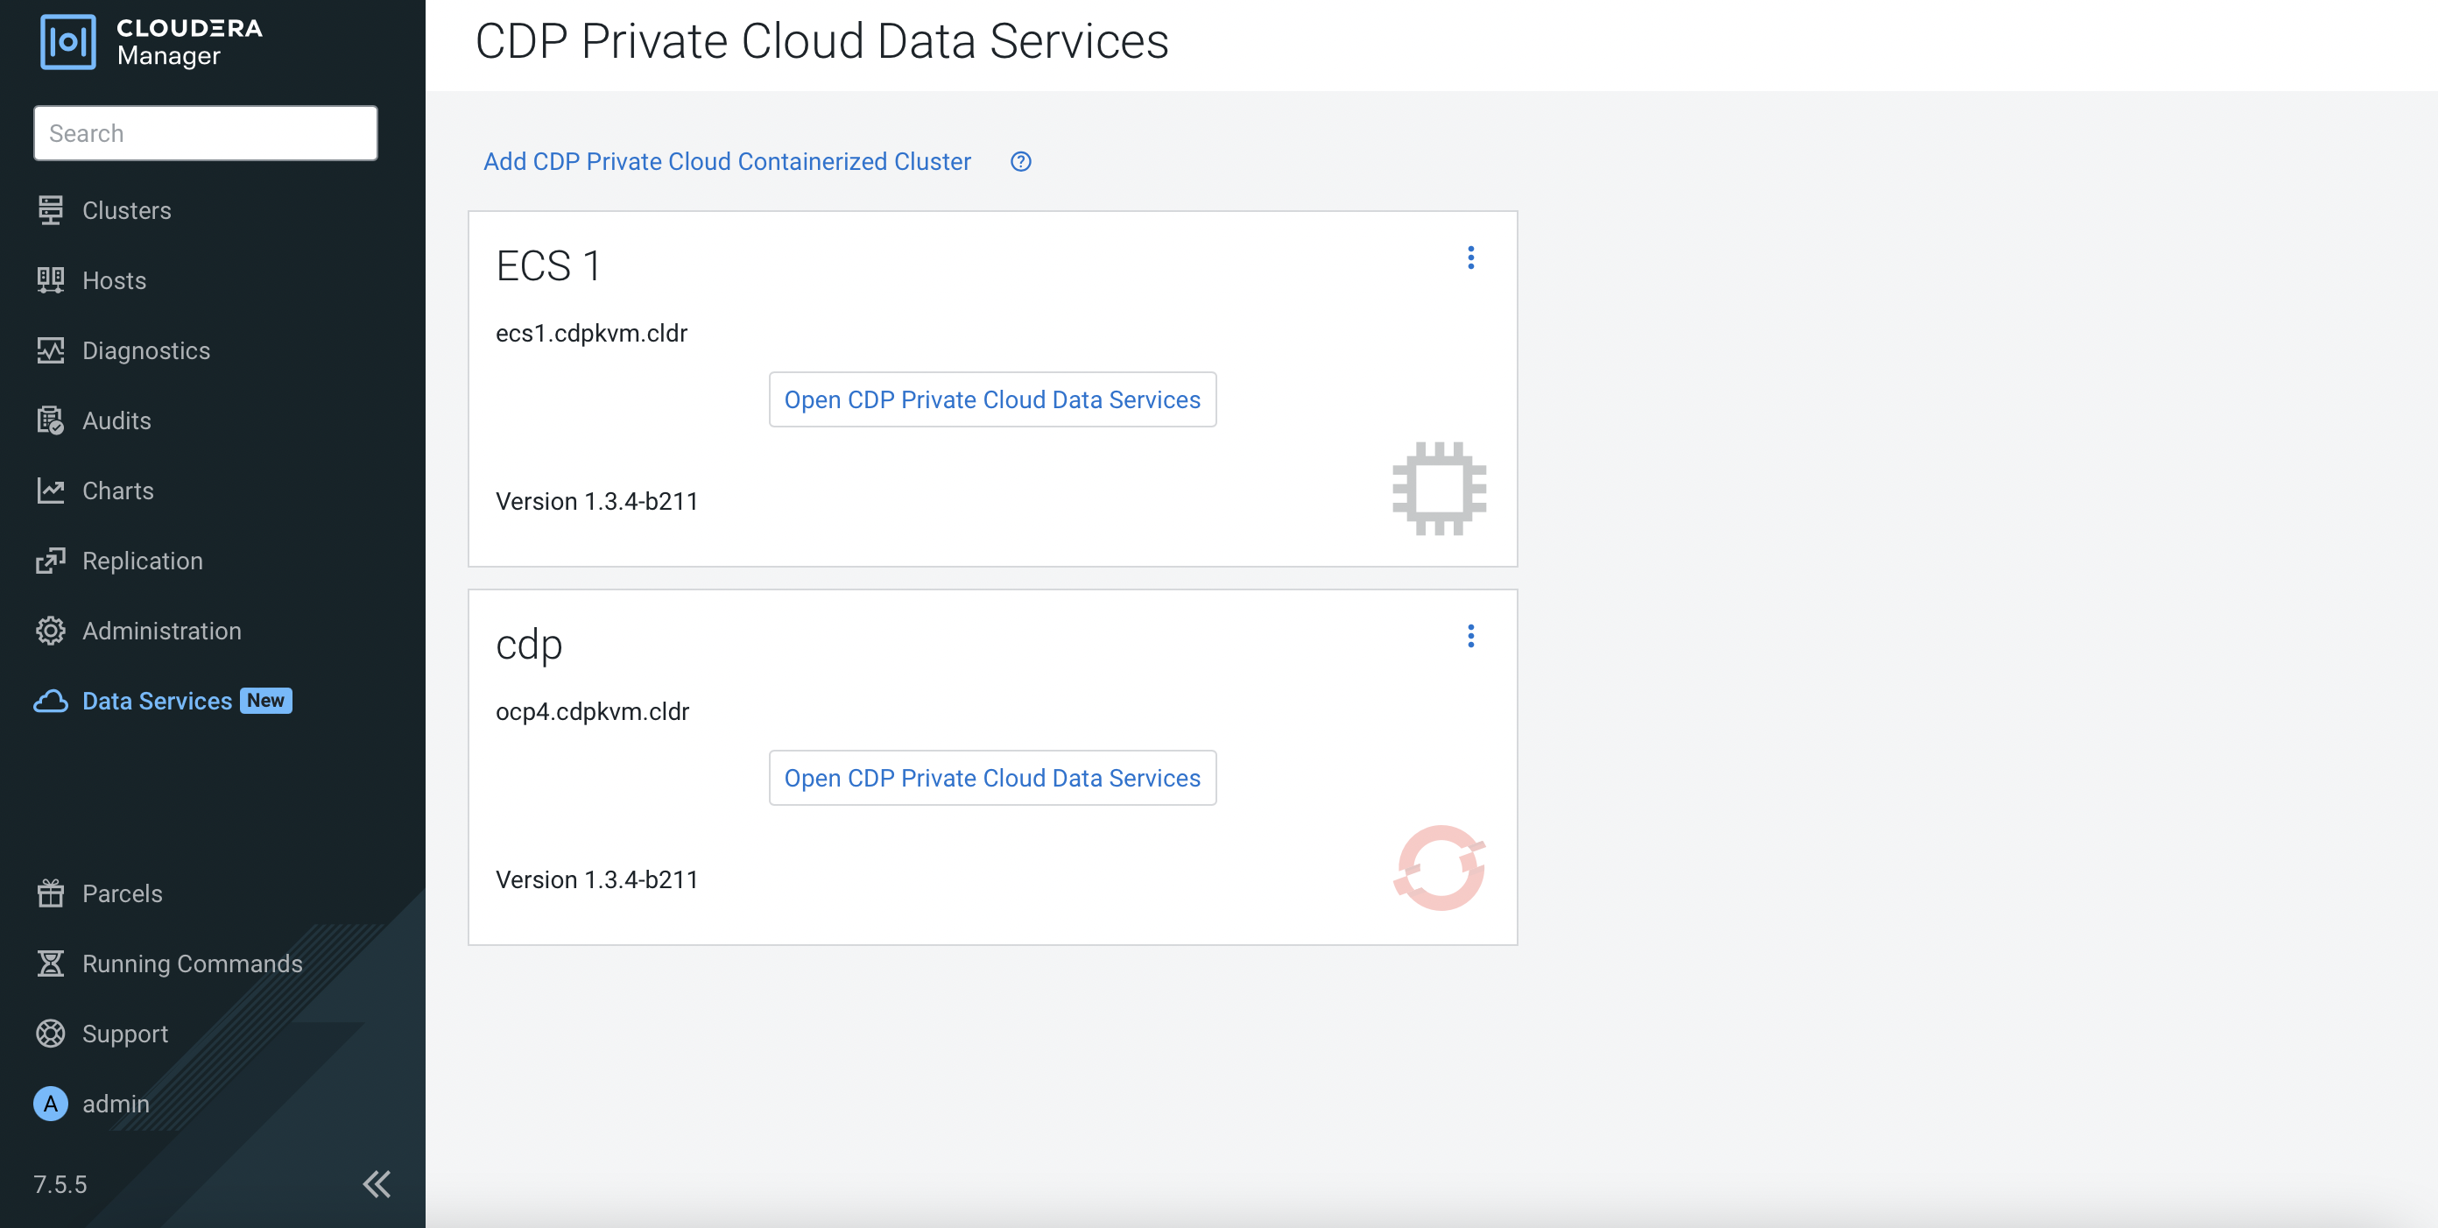Click the Audits sidebar icon
Image resolution: width=2438 pixels, height=1228 pixels.
click(50, 420)
